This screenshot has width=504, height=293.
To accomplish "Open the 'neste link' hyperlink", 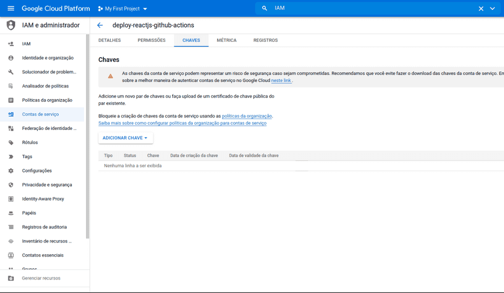I will pyautogui.click(x=281, y=81).
